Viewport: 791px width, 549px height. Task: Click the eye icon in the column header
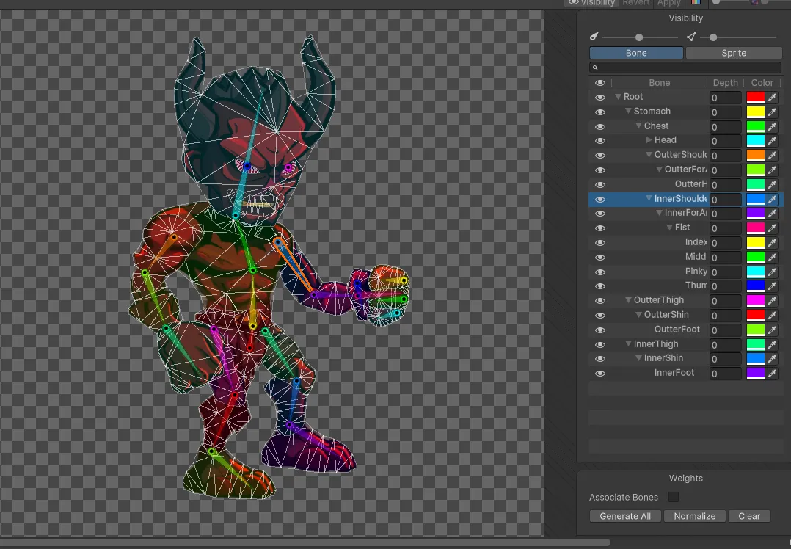[x=599, y=83]
